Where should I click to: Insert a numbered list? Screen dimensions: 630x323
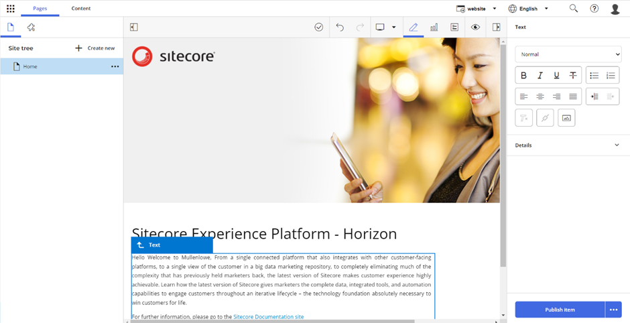(611, 75)
